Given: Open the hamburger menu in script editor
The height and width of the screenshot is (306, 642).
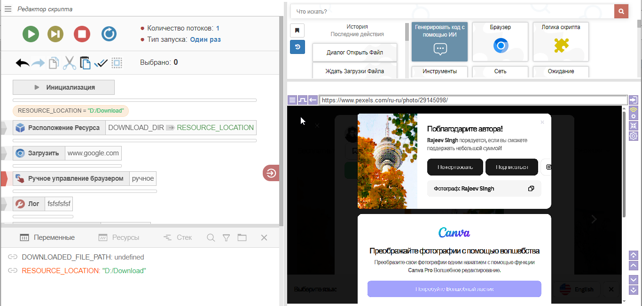Looking at the screenshot, I should pos(8,9).
